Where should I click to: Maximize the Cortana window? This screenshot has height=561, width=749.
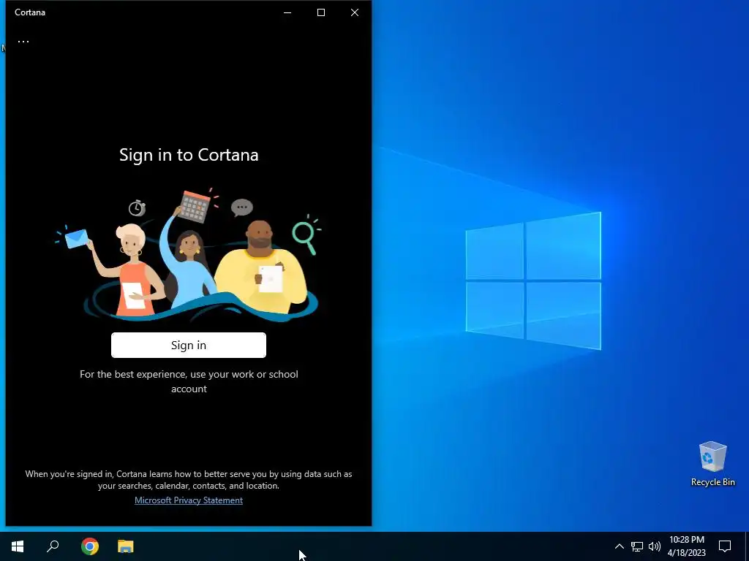click(321, 12)
